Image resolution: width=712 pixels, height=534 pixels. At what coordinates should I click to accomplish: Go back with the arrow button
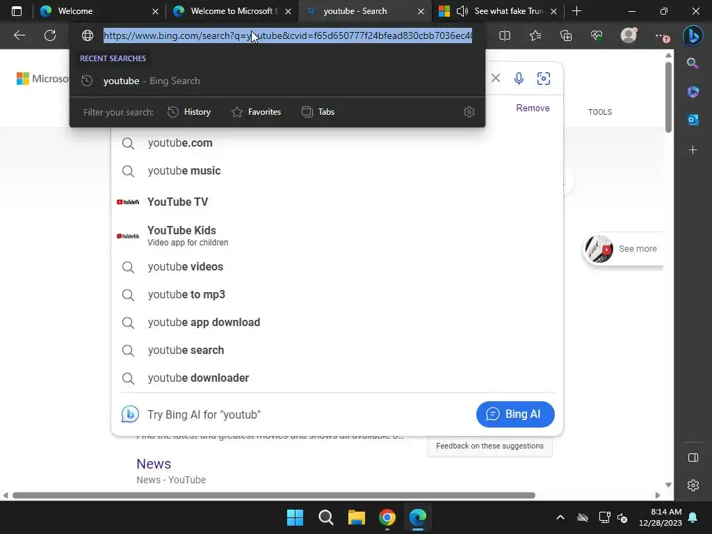click(x=19, y=35)
